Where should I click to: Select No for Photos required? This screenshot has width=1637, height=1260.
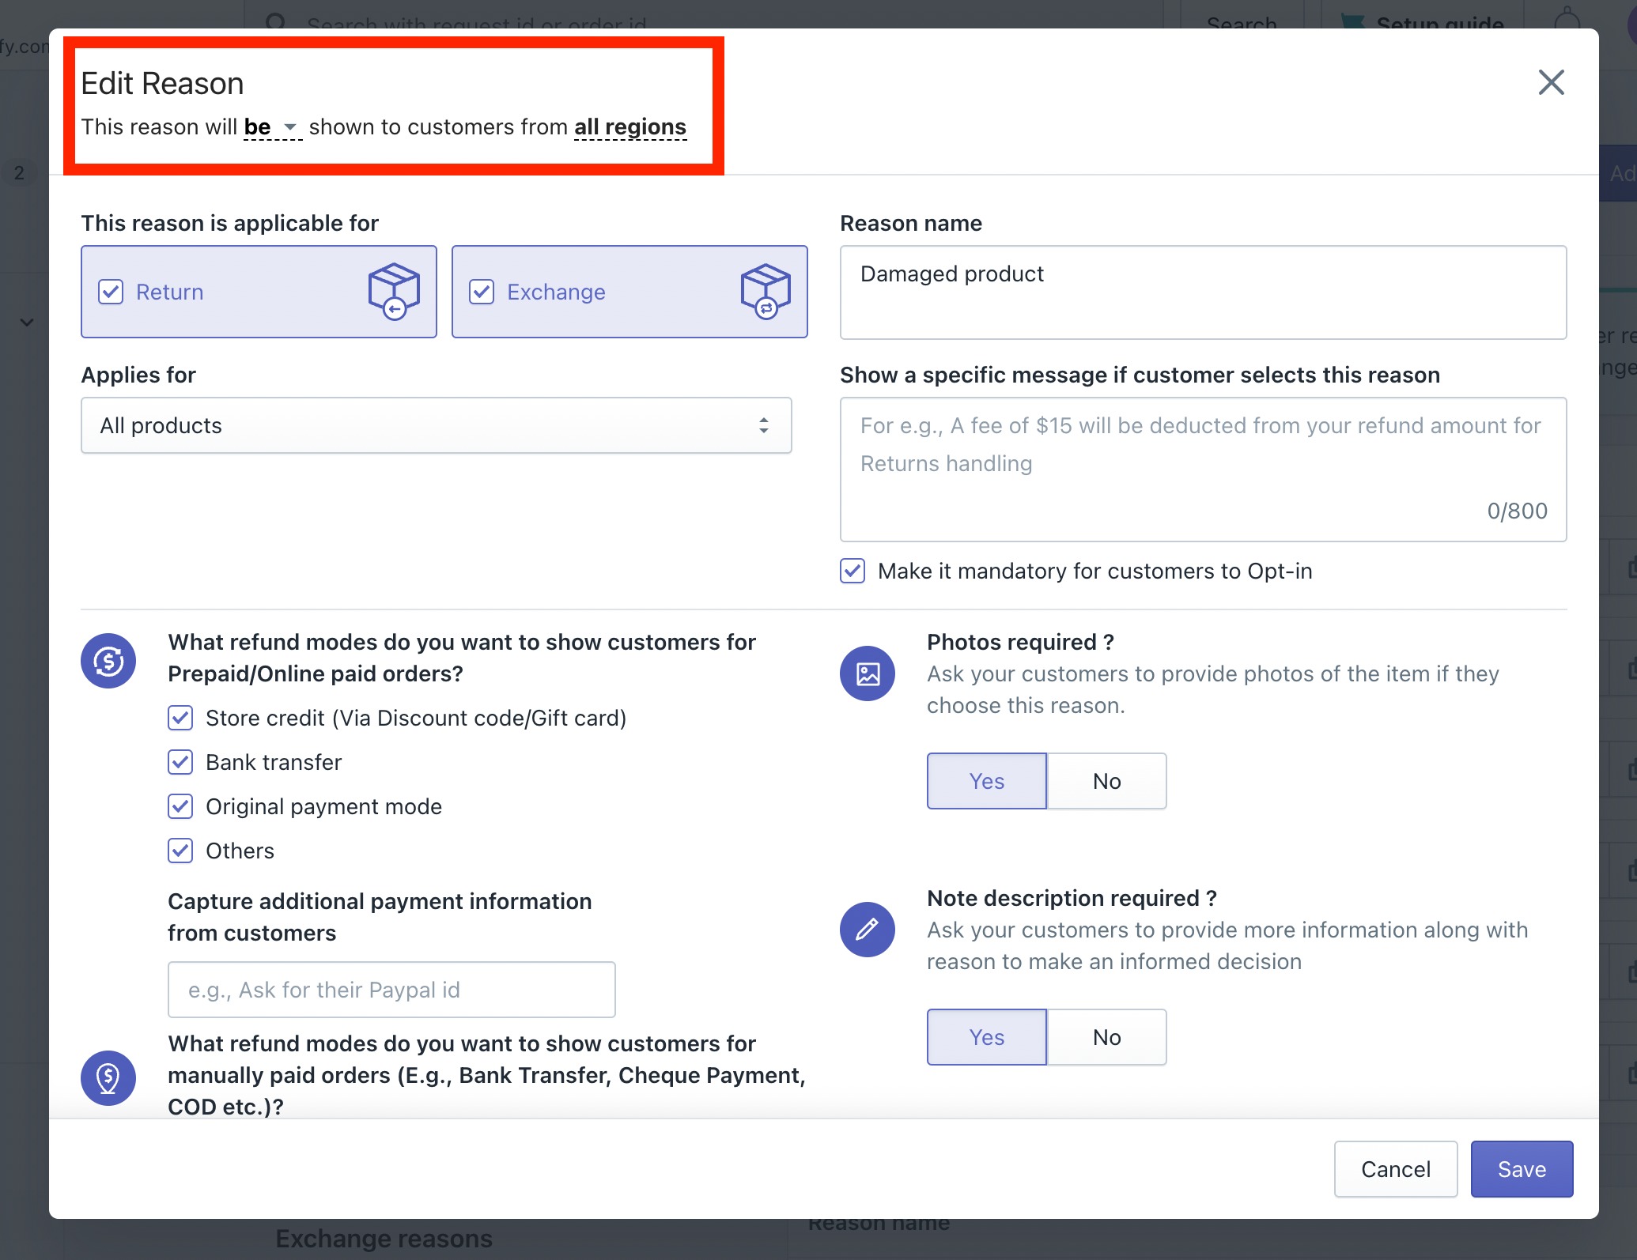pos(1106,781)
